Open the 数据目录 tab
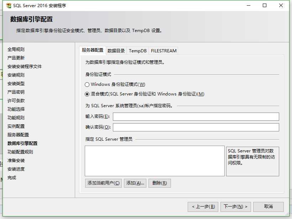The width and height of the screenshot is (292, 219). tap(116, 51)
